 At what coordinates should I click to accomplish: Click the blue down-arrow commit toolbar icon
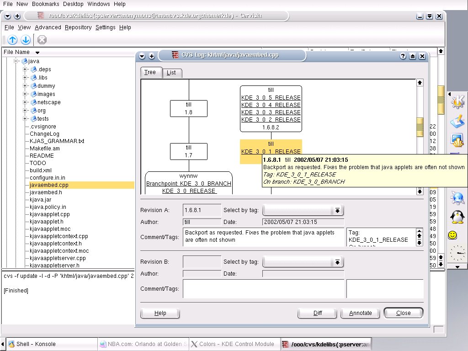click(26, 40)
